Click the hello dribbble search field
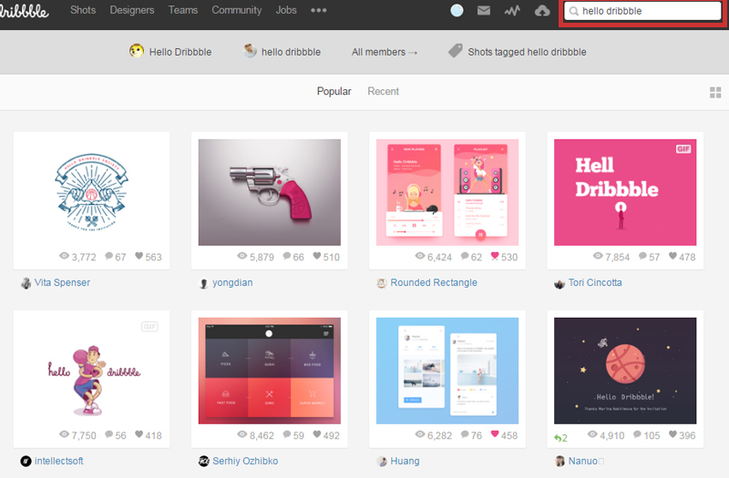The height and width of the screenshot is (478, 729). 642,11
